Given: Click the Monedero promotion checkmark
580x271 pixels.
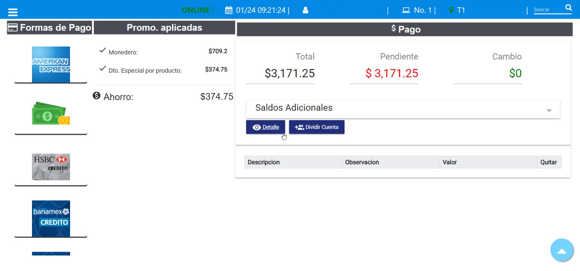Looking at the screenshot, I should click(102, 51).
